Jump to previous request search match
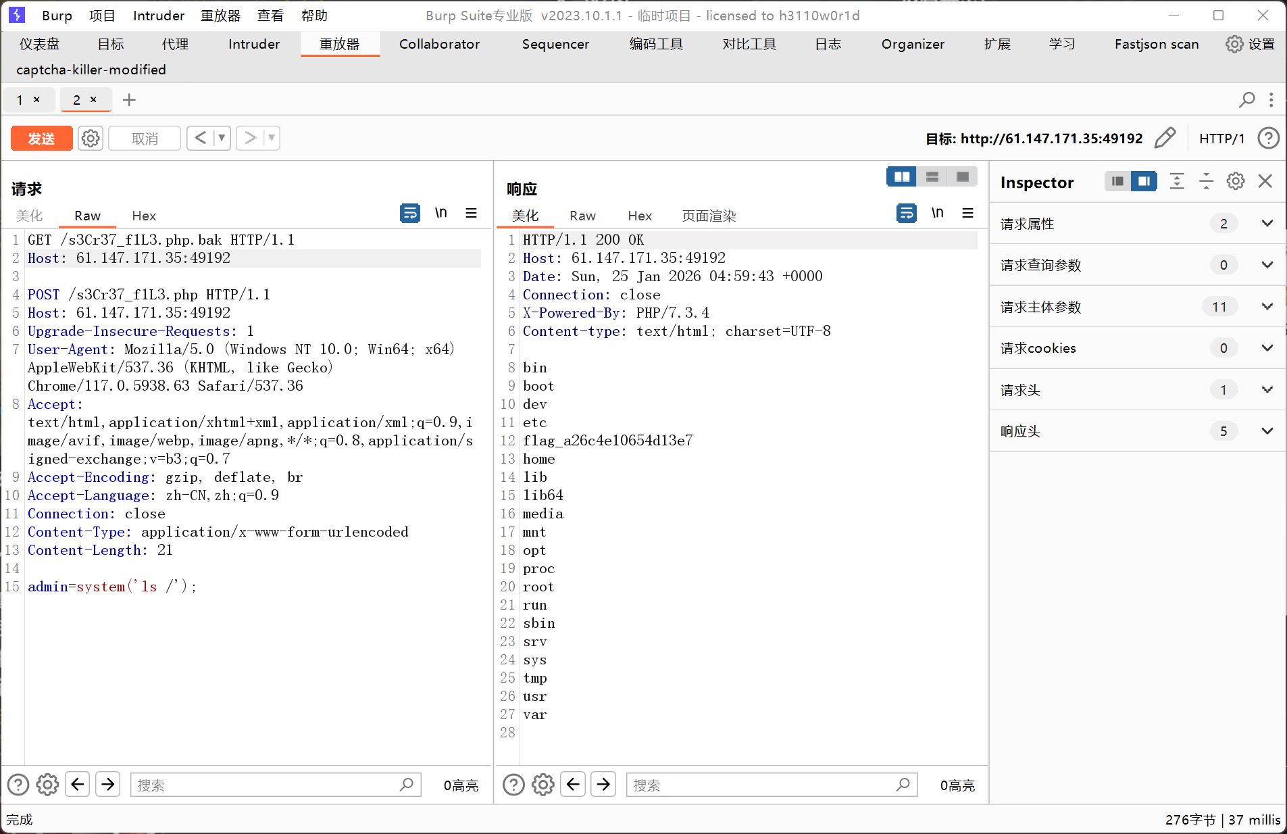This screenshot has height=834, width=1287. coord(78,785)
